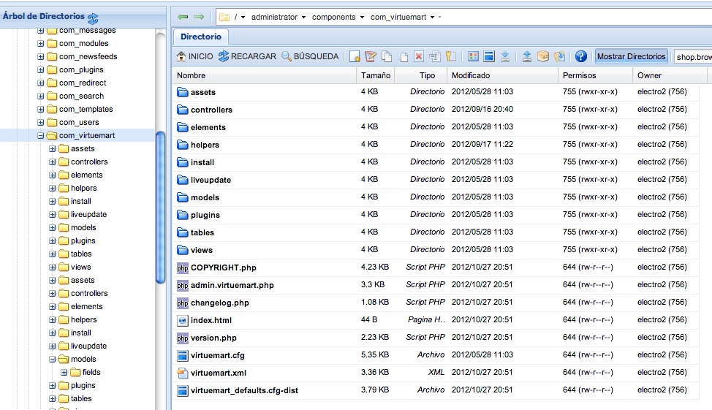Open dropdown arrow after root slash in path
This screenshot has width=712, height=410.
tap(243, 18)
